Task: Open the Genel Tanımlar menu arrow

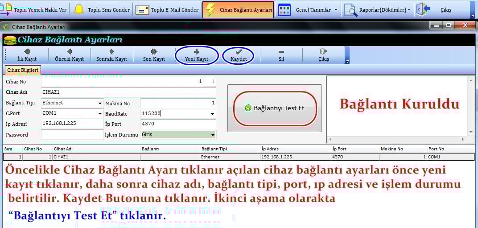Action: (x=336, y=10)
